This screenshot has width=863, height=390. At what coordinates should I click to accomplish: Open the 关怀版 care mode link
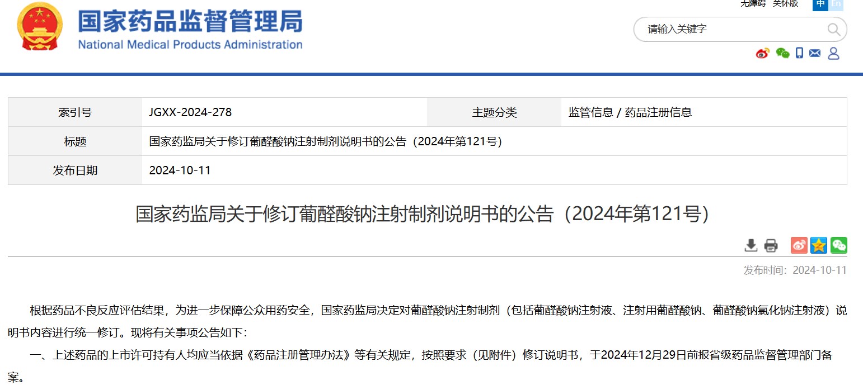tap(785, 4)
